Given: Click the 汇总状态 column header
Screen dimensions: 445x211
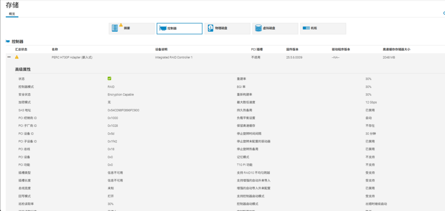Looking at the screenshot, I should tap(21, 49).
